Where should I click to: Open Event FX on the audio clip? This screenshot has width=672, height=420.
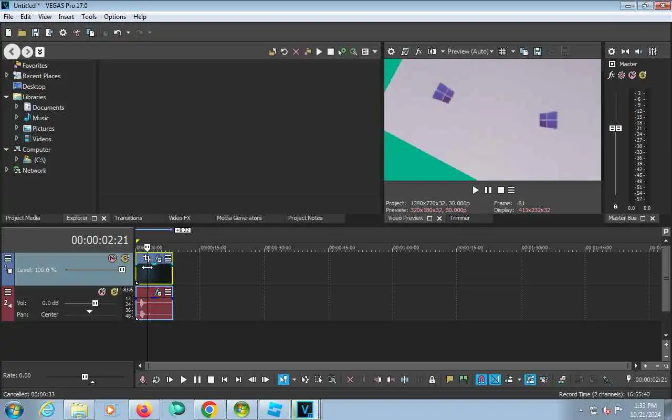click(x=157, y=292)
